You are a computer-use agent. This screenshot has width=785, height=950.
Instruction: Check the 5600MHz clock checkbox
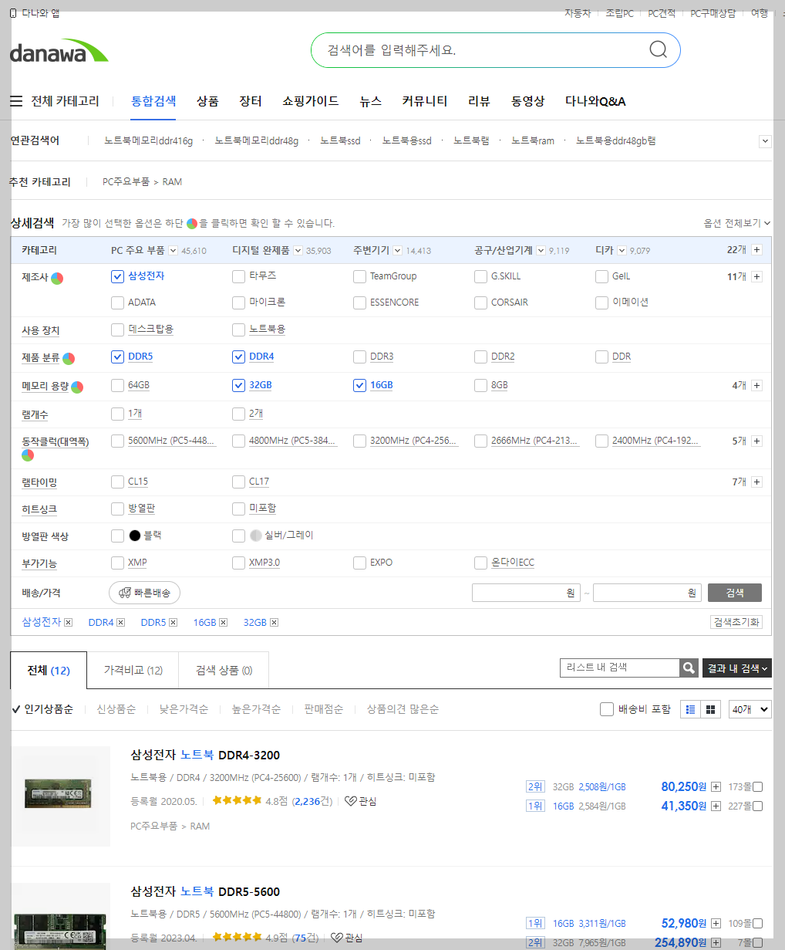click(117, 441)
